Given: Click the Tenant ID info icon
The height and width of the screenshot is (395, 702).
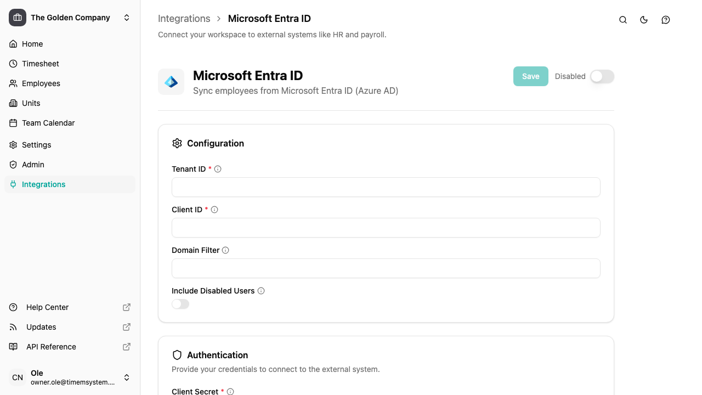Looking at the screenshot, I should coord(218,169).
